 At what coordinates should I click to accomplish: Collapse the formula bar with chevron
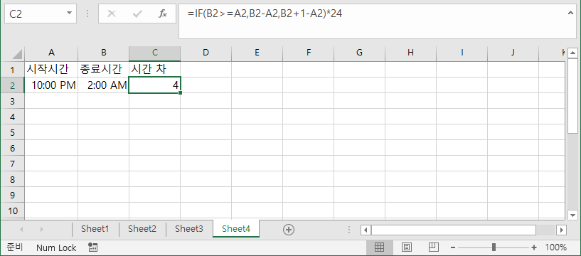(x=570, y=13)
